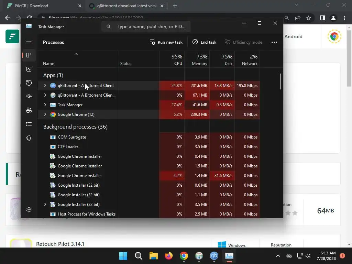
Task: Open Retouch Pilot 3.14.1 link
Action: coord(60,244)
